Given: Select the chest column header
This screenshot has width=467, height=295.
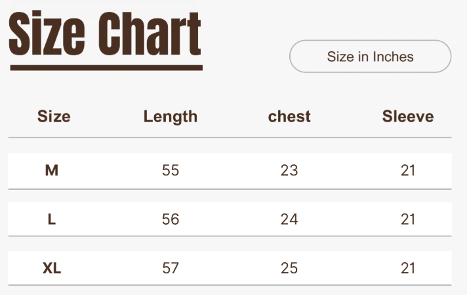Looking at the screenshot, I should [289, 117].
